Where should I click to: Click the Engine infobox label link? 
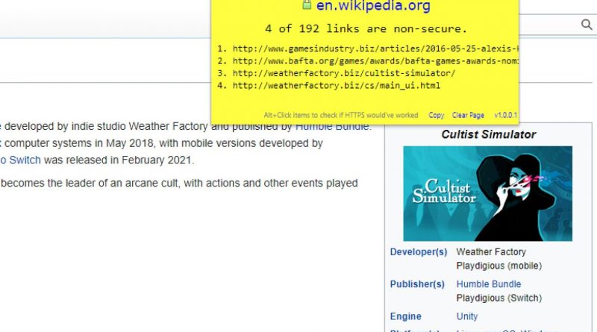(x=405, y=316)
